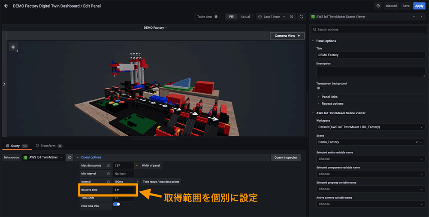Click the Apply button
This screenshot has height=217, width=429.
click(x=419, y=6)
